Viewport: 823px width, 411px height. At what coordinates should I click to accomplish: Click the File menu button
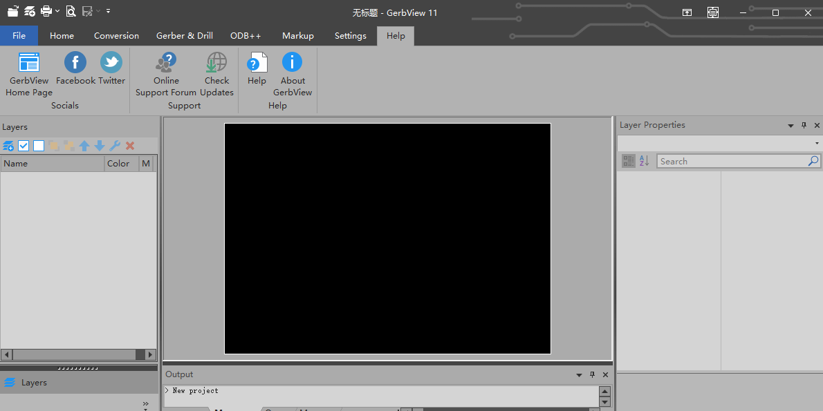coord(19,35)
